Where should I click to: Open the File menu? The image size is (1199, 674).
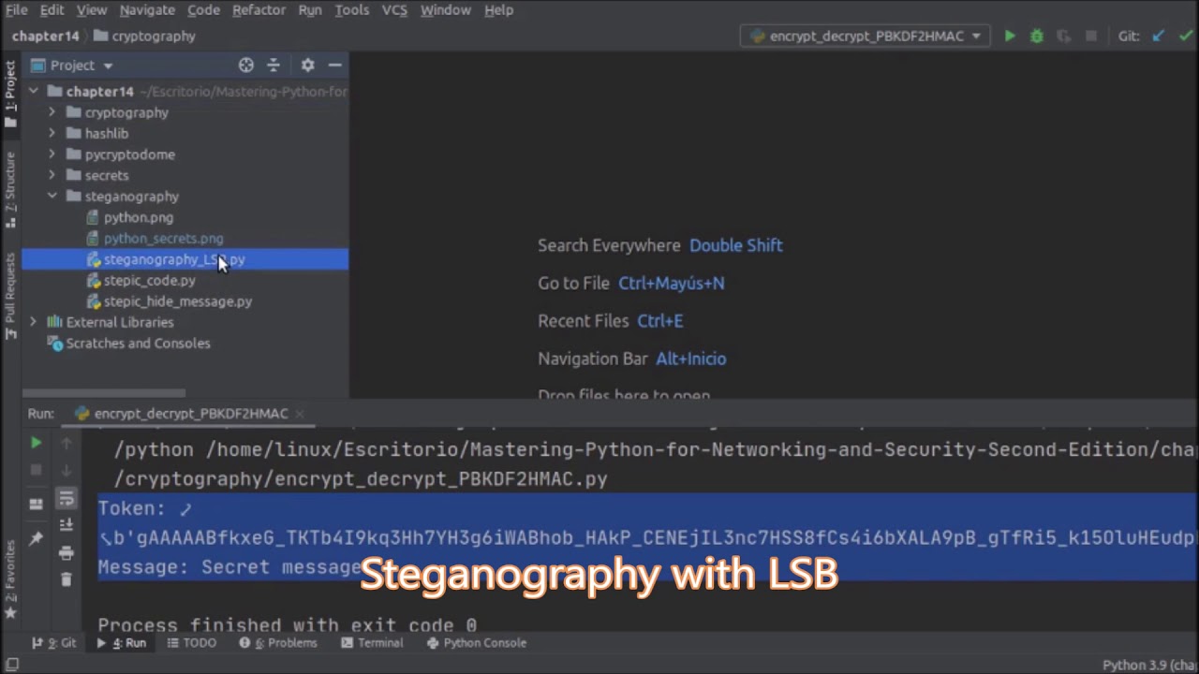click(16, 9)
